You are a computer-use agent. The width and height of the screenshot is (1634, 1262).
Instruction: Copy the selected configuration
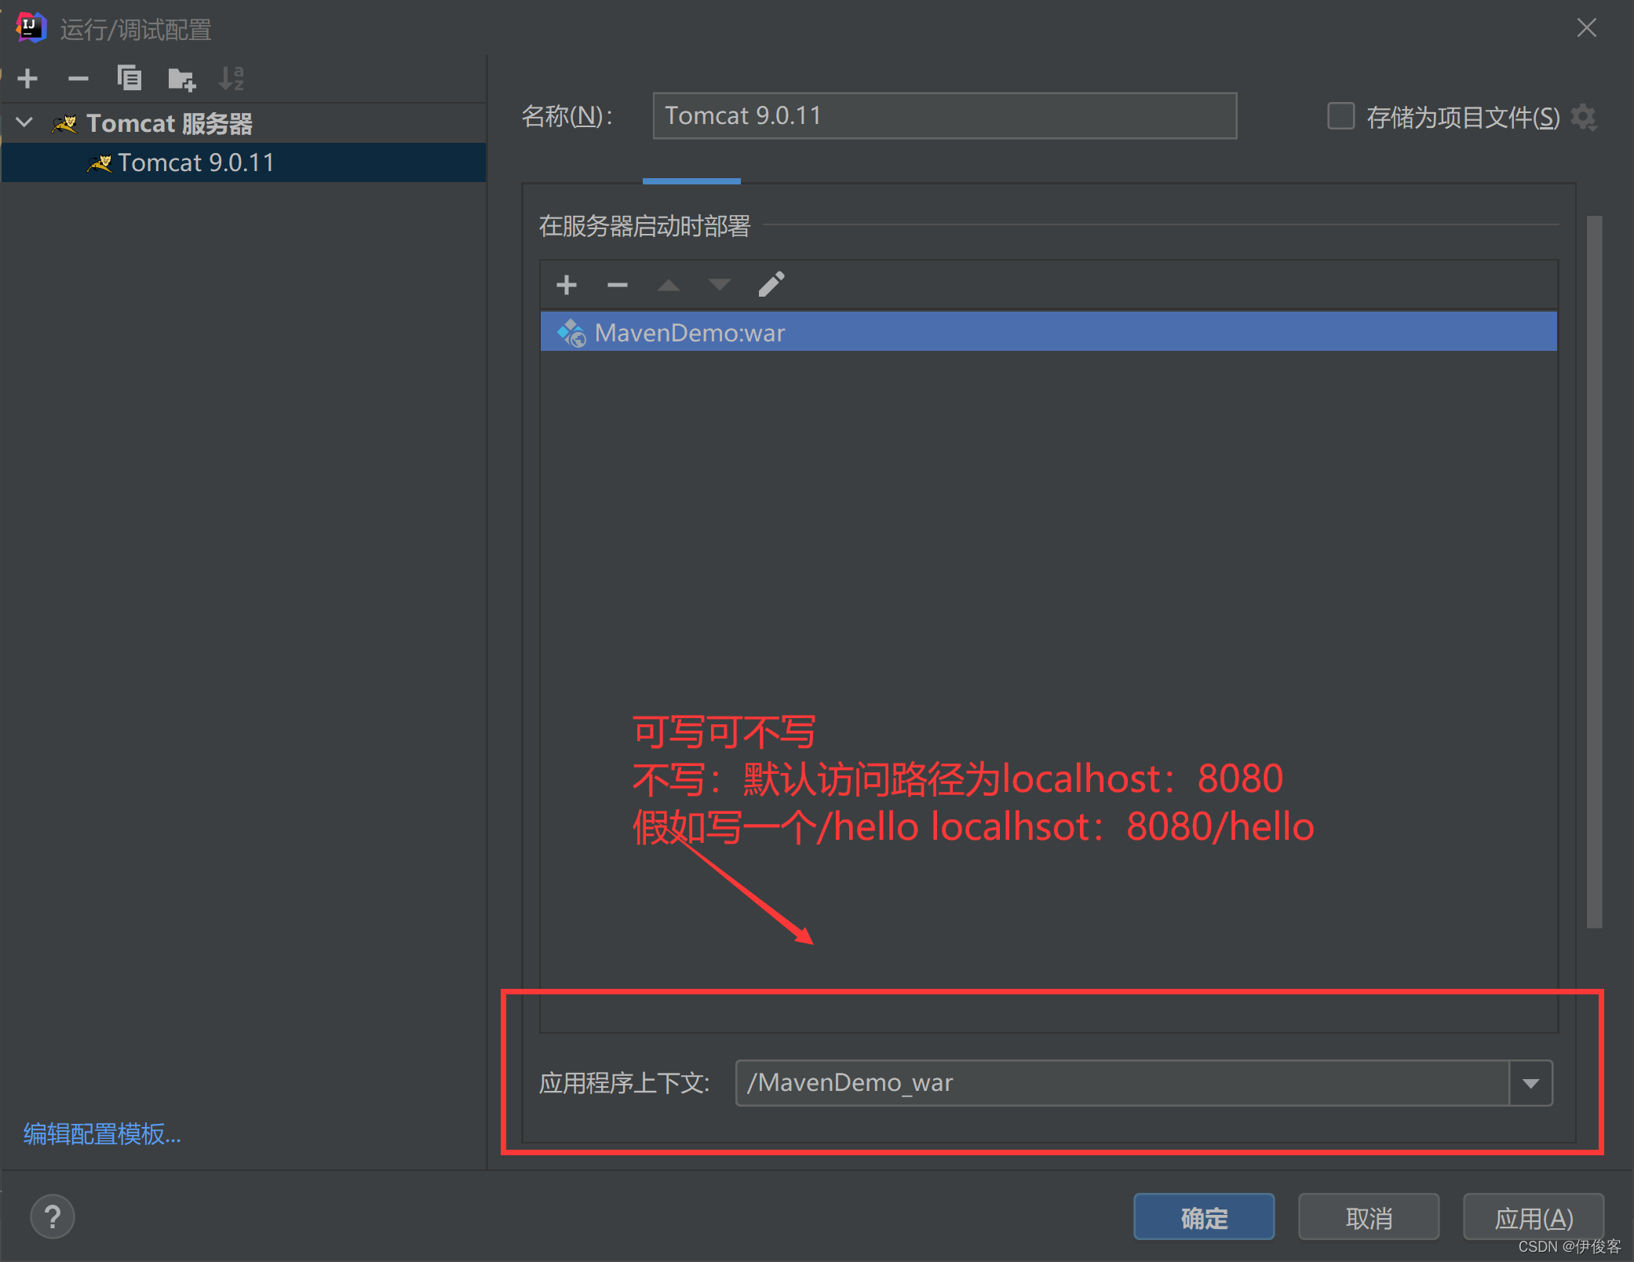pos(129,78)
